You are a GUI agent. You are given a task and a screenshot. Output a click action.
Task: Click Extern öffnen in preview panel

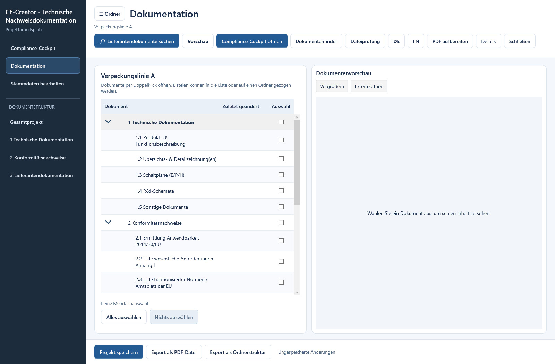[x=369, y=86]
